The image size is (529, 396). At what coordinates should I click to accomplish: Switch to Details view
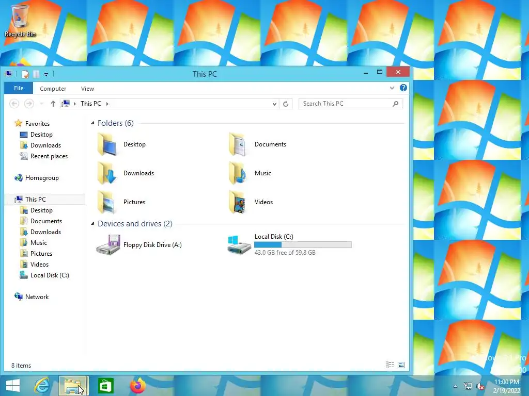click(390, 365)
